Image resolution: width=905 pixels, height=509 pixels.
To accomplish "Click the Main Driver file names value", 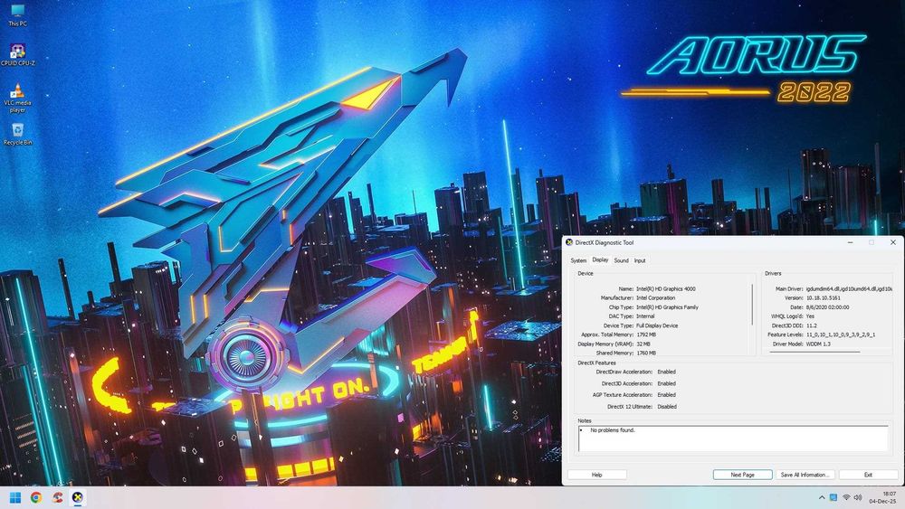I will (849, 288).
